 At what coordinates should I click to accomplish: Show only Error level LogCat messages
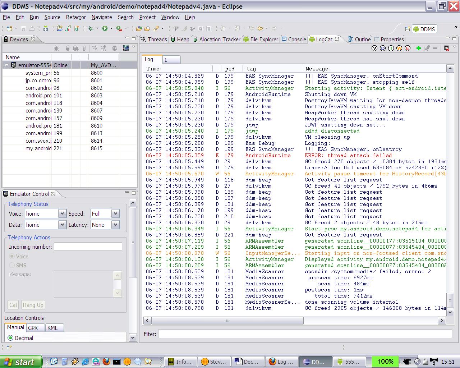[407, 48]
